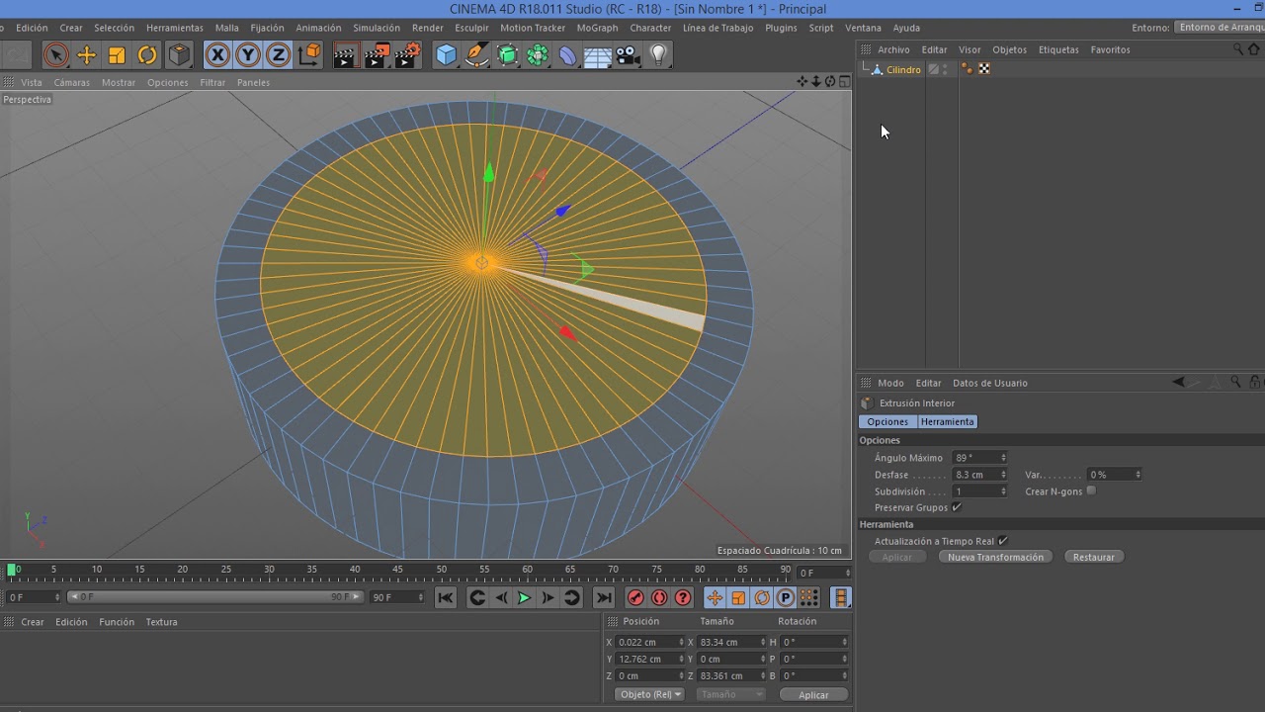Enable the Crear N-gons checkbox
Screen dimensions: 1265x712
(1091, 490)
